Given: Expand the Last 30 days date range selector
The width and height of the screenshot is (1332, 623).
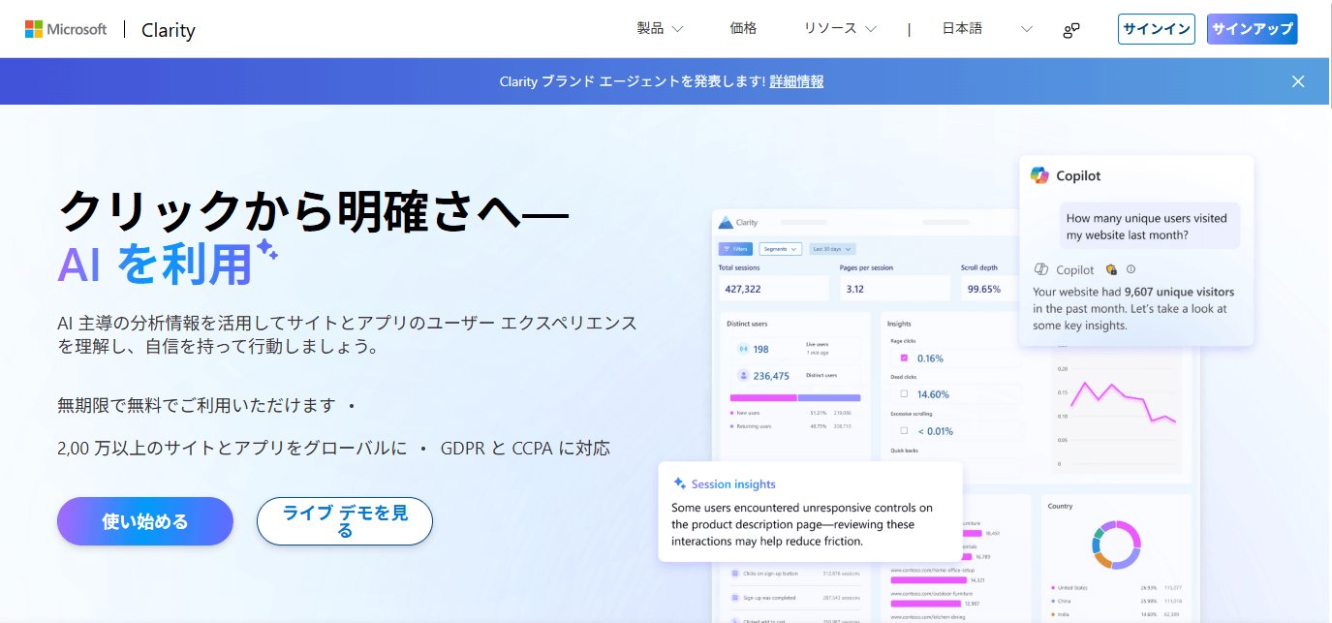Looking at the screenshot, I should [x=830, y=248].
